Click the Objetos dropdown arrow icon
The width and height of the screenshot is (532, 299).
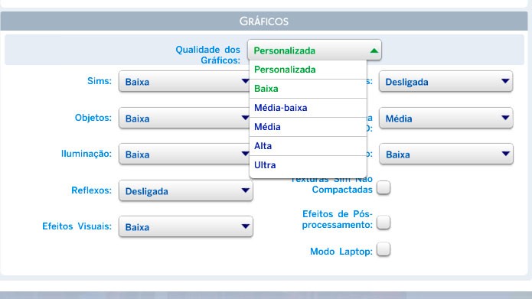coord(246,118)
